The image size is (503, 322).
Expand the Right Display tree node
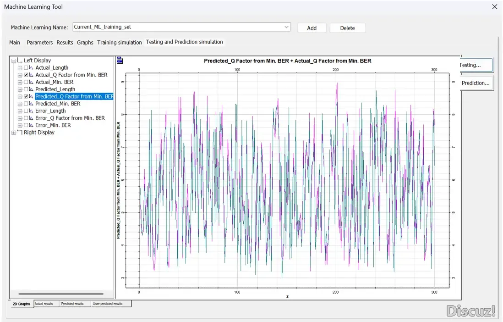pos(14,133)
